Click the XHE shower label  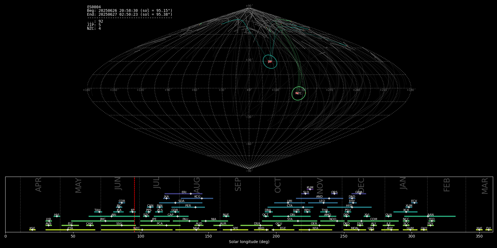pos(479,228)
